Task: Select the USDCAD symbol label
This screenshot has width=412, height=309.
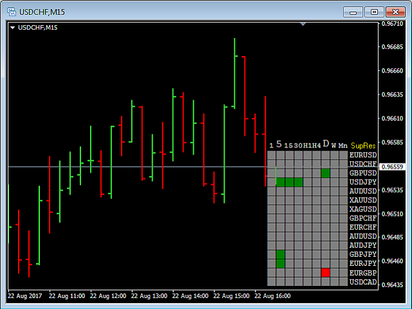Action: [x=363, y=282]
